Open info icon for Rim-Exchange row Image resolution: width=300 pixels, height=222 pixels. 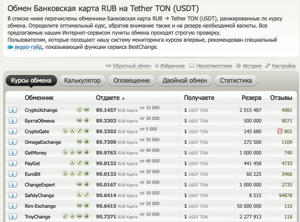click(x=13, y=206)
